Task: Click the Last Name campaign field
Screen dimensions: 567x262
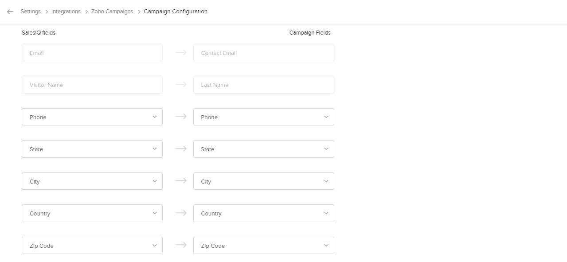Action: coord(263,85)
